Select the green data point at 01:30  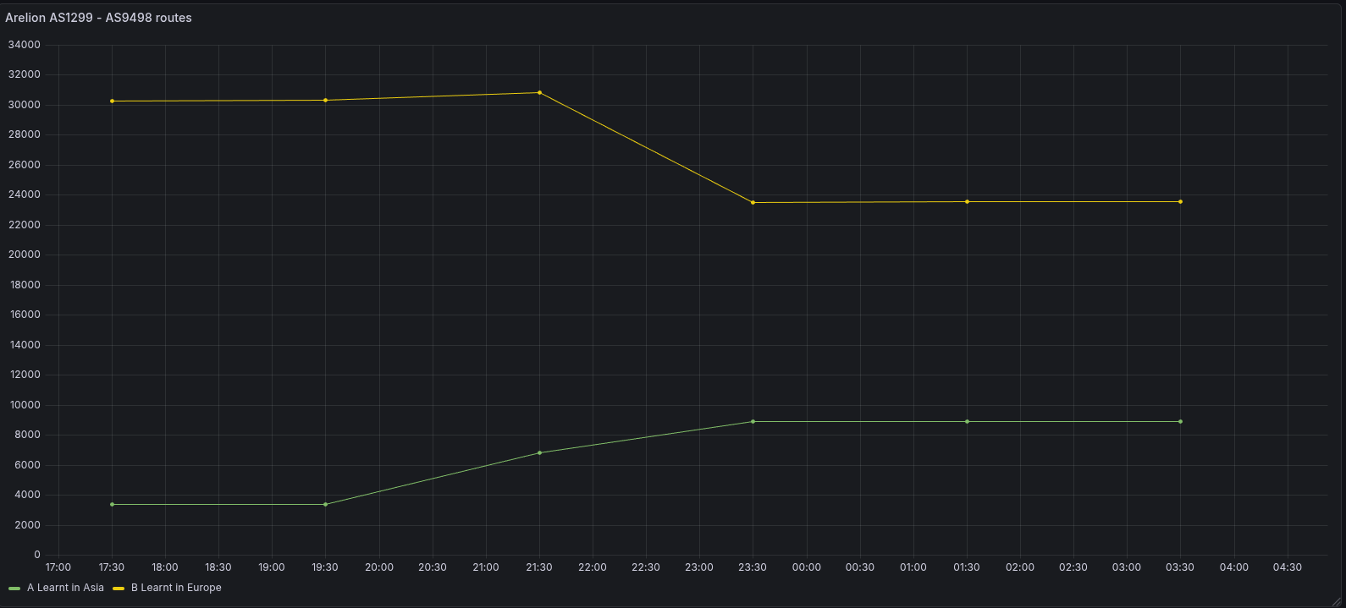967,421
